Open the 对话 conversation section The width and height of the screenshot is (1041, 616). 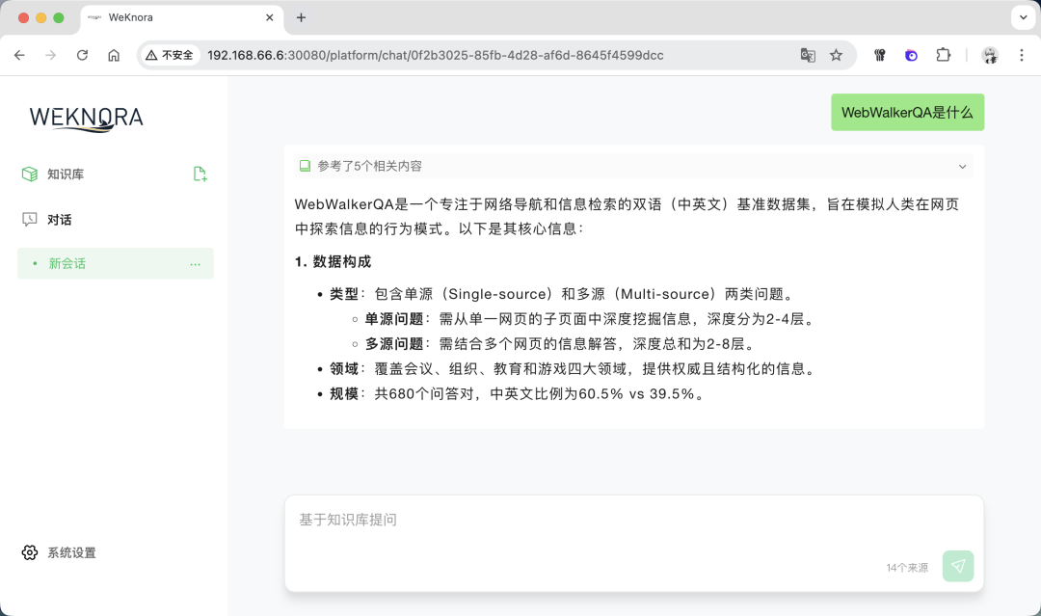click(x=59, y=220)
